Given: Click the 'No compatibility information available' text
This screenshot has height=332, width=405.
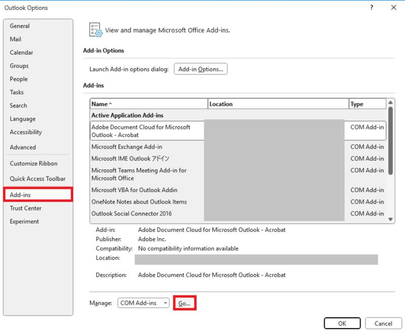Looking at the screenshot, I should tap(188, 248).
